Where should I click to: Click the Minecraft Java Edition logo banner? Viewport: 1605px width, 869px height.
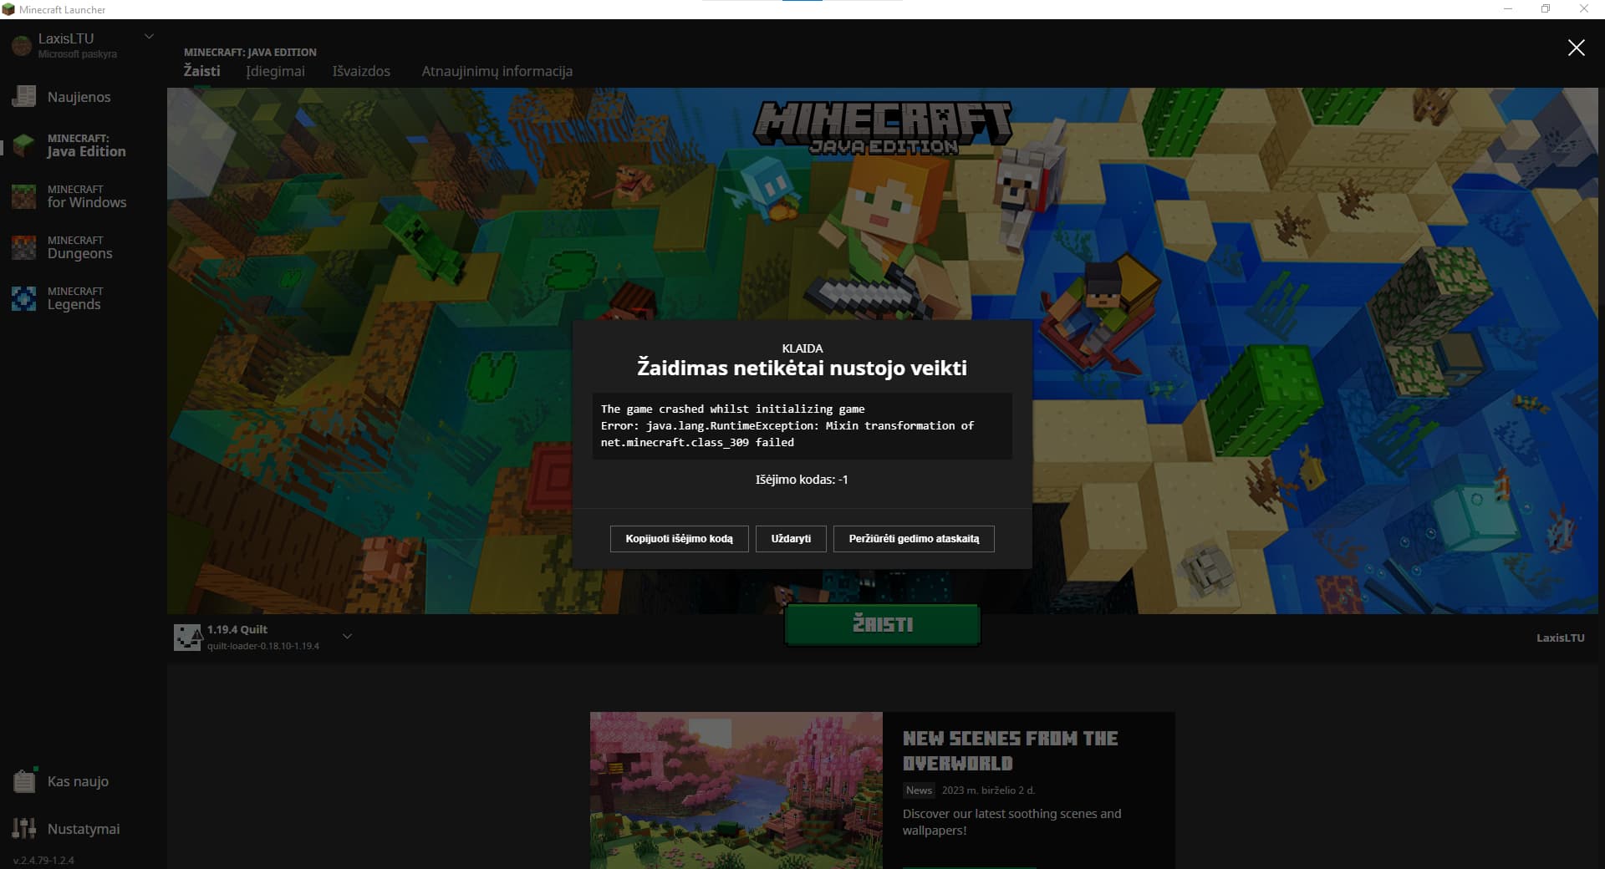click(x=883, y=128)
